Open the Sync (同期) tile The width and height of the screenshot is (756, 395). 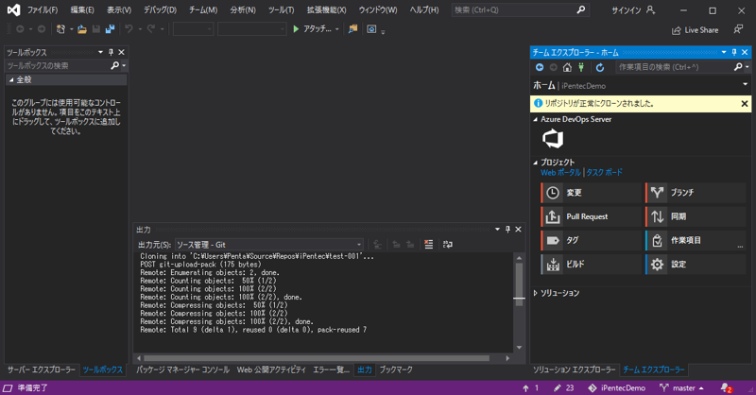tap(696, 216)
